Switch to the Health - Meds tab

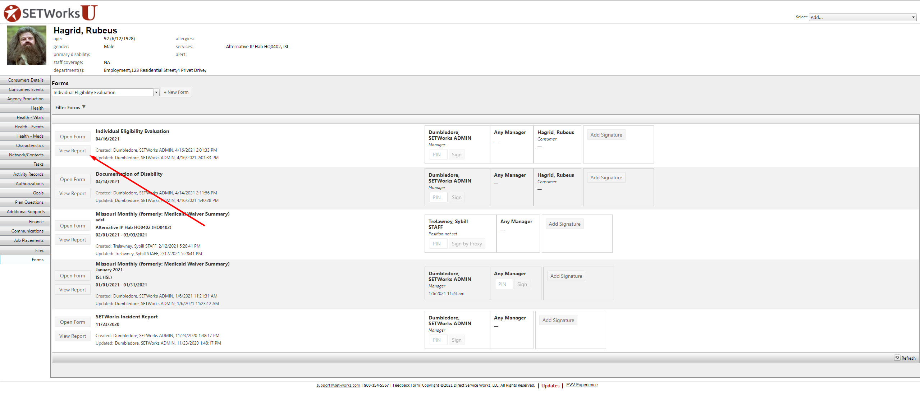point(29,136)
